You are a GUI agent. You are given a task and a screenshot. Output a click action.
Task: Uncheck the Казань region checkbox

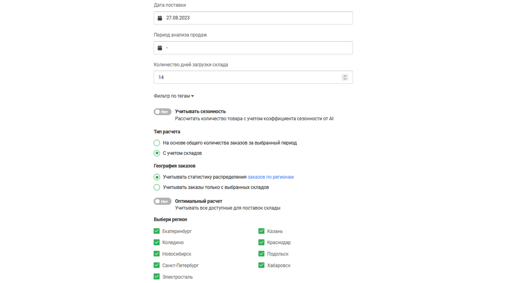click(x=261, y=231)
